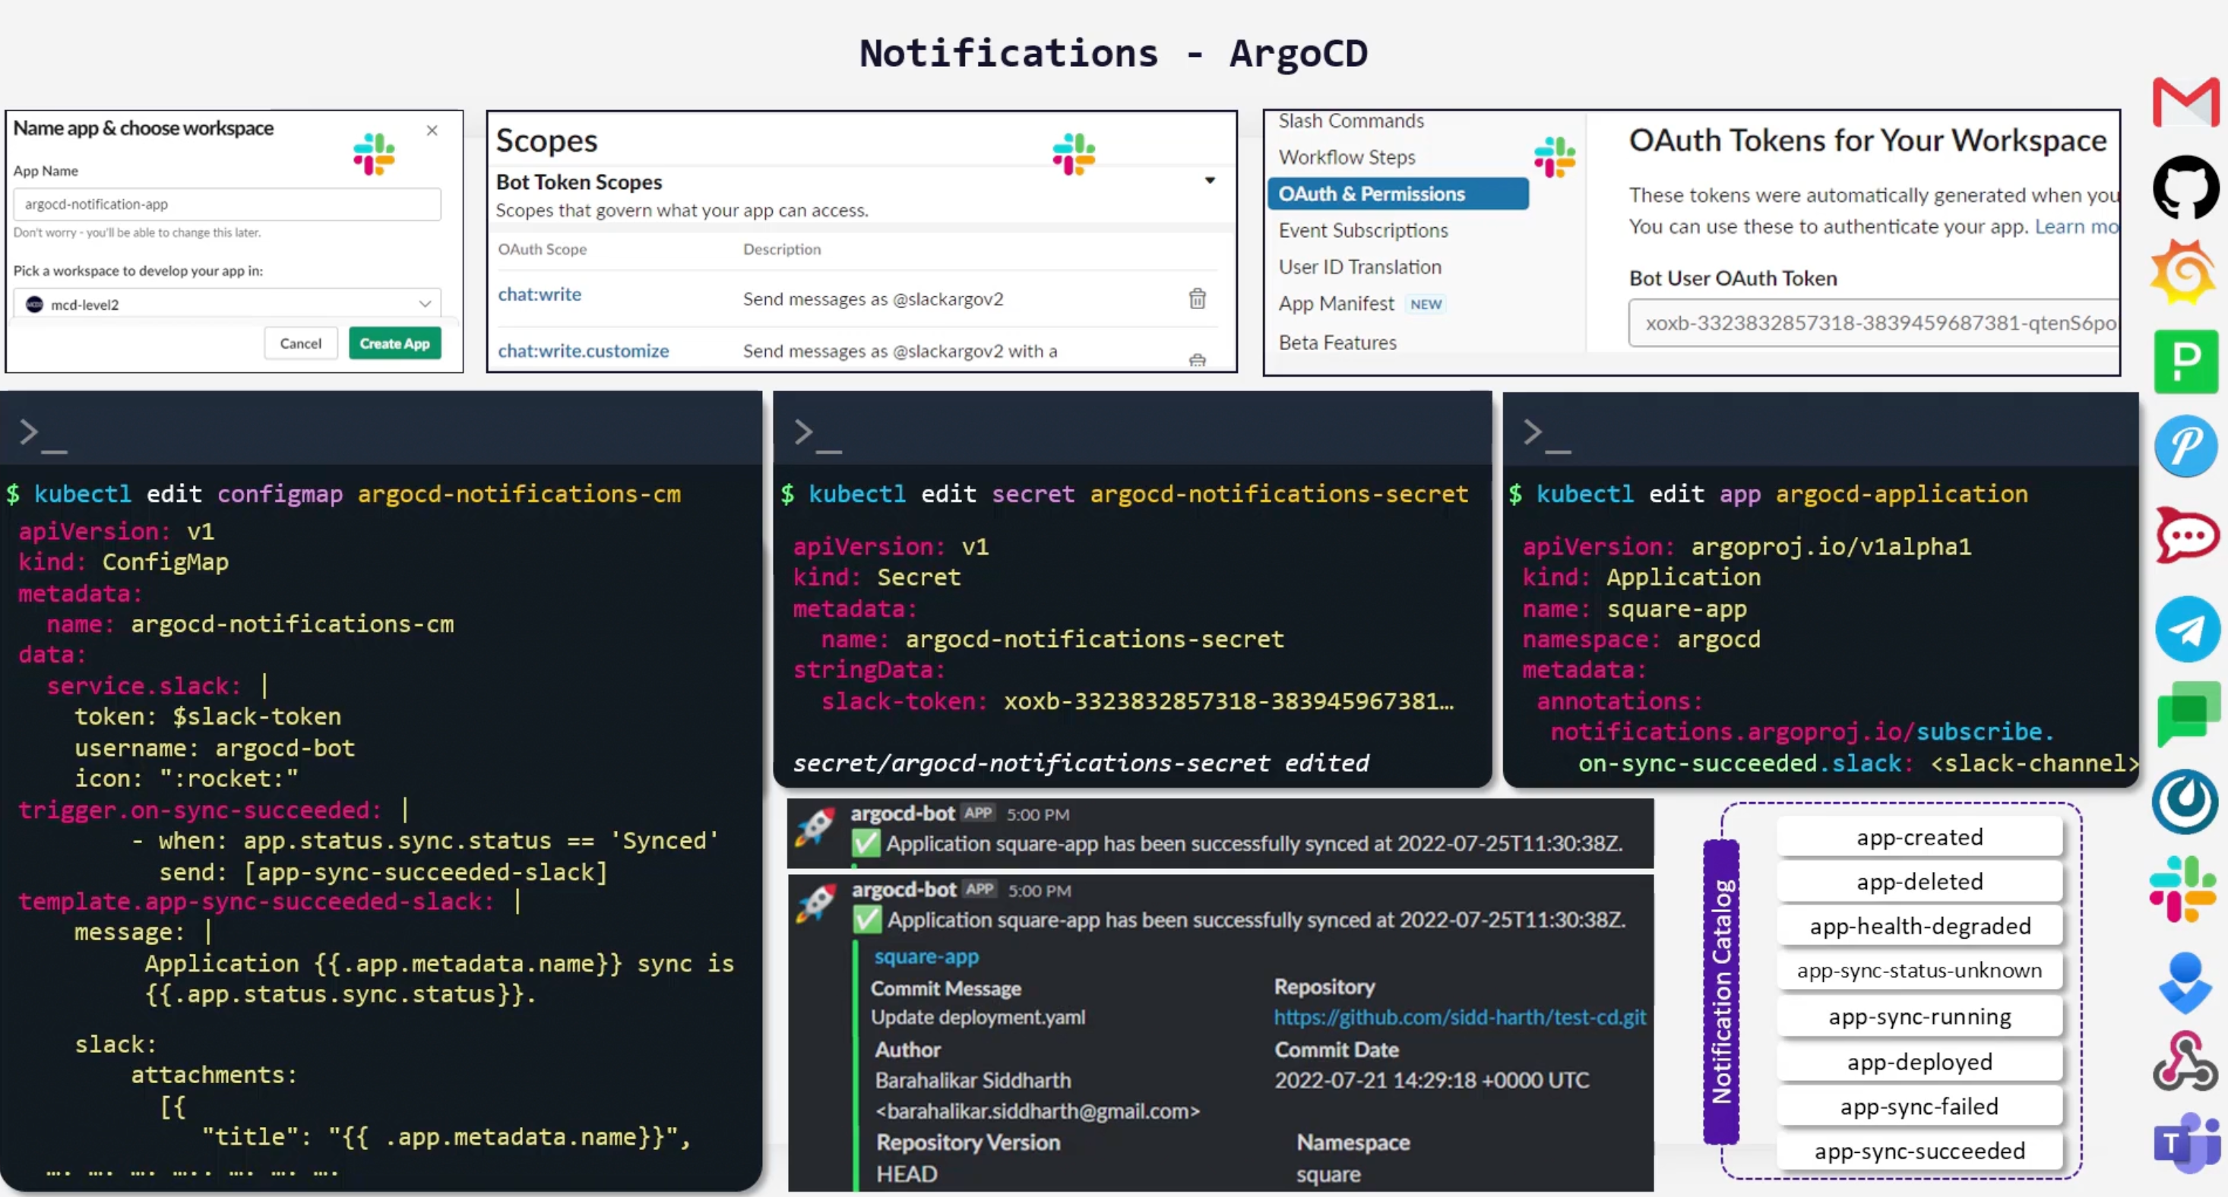The height and width of the screenshot is (1197, 2228).
Task: Toggle Beta Features menu item
Action: [x=1337, y=340]
